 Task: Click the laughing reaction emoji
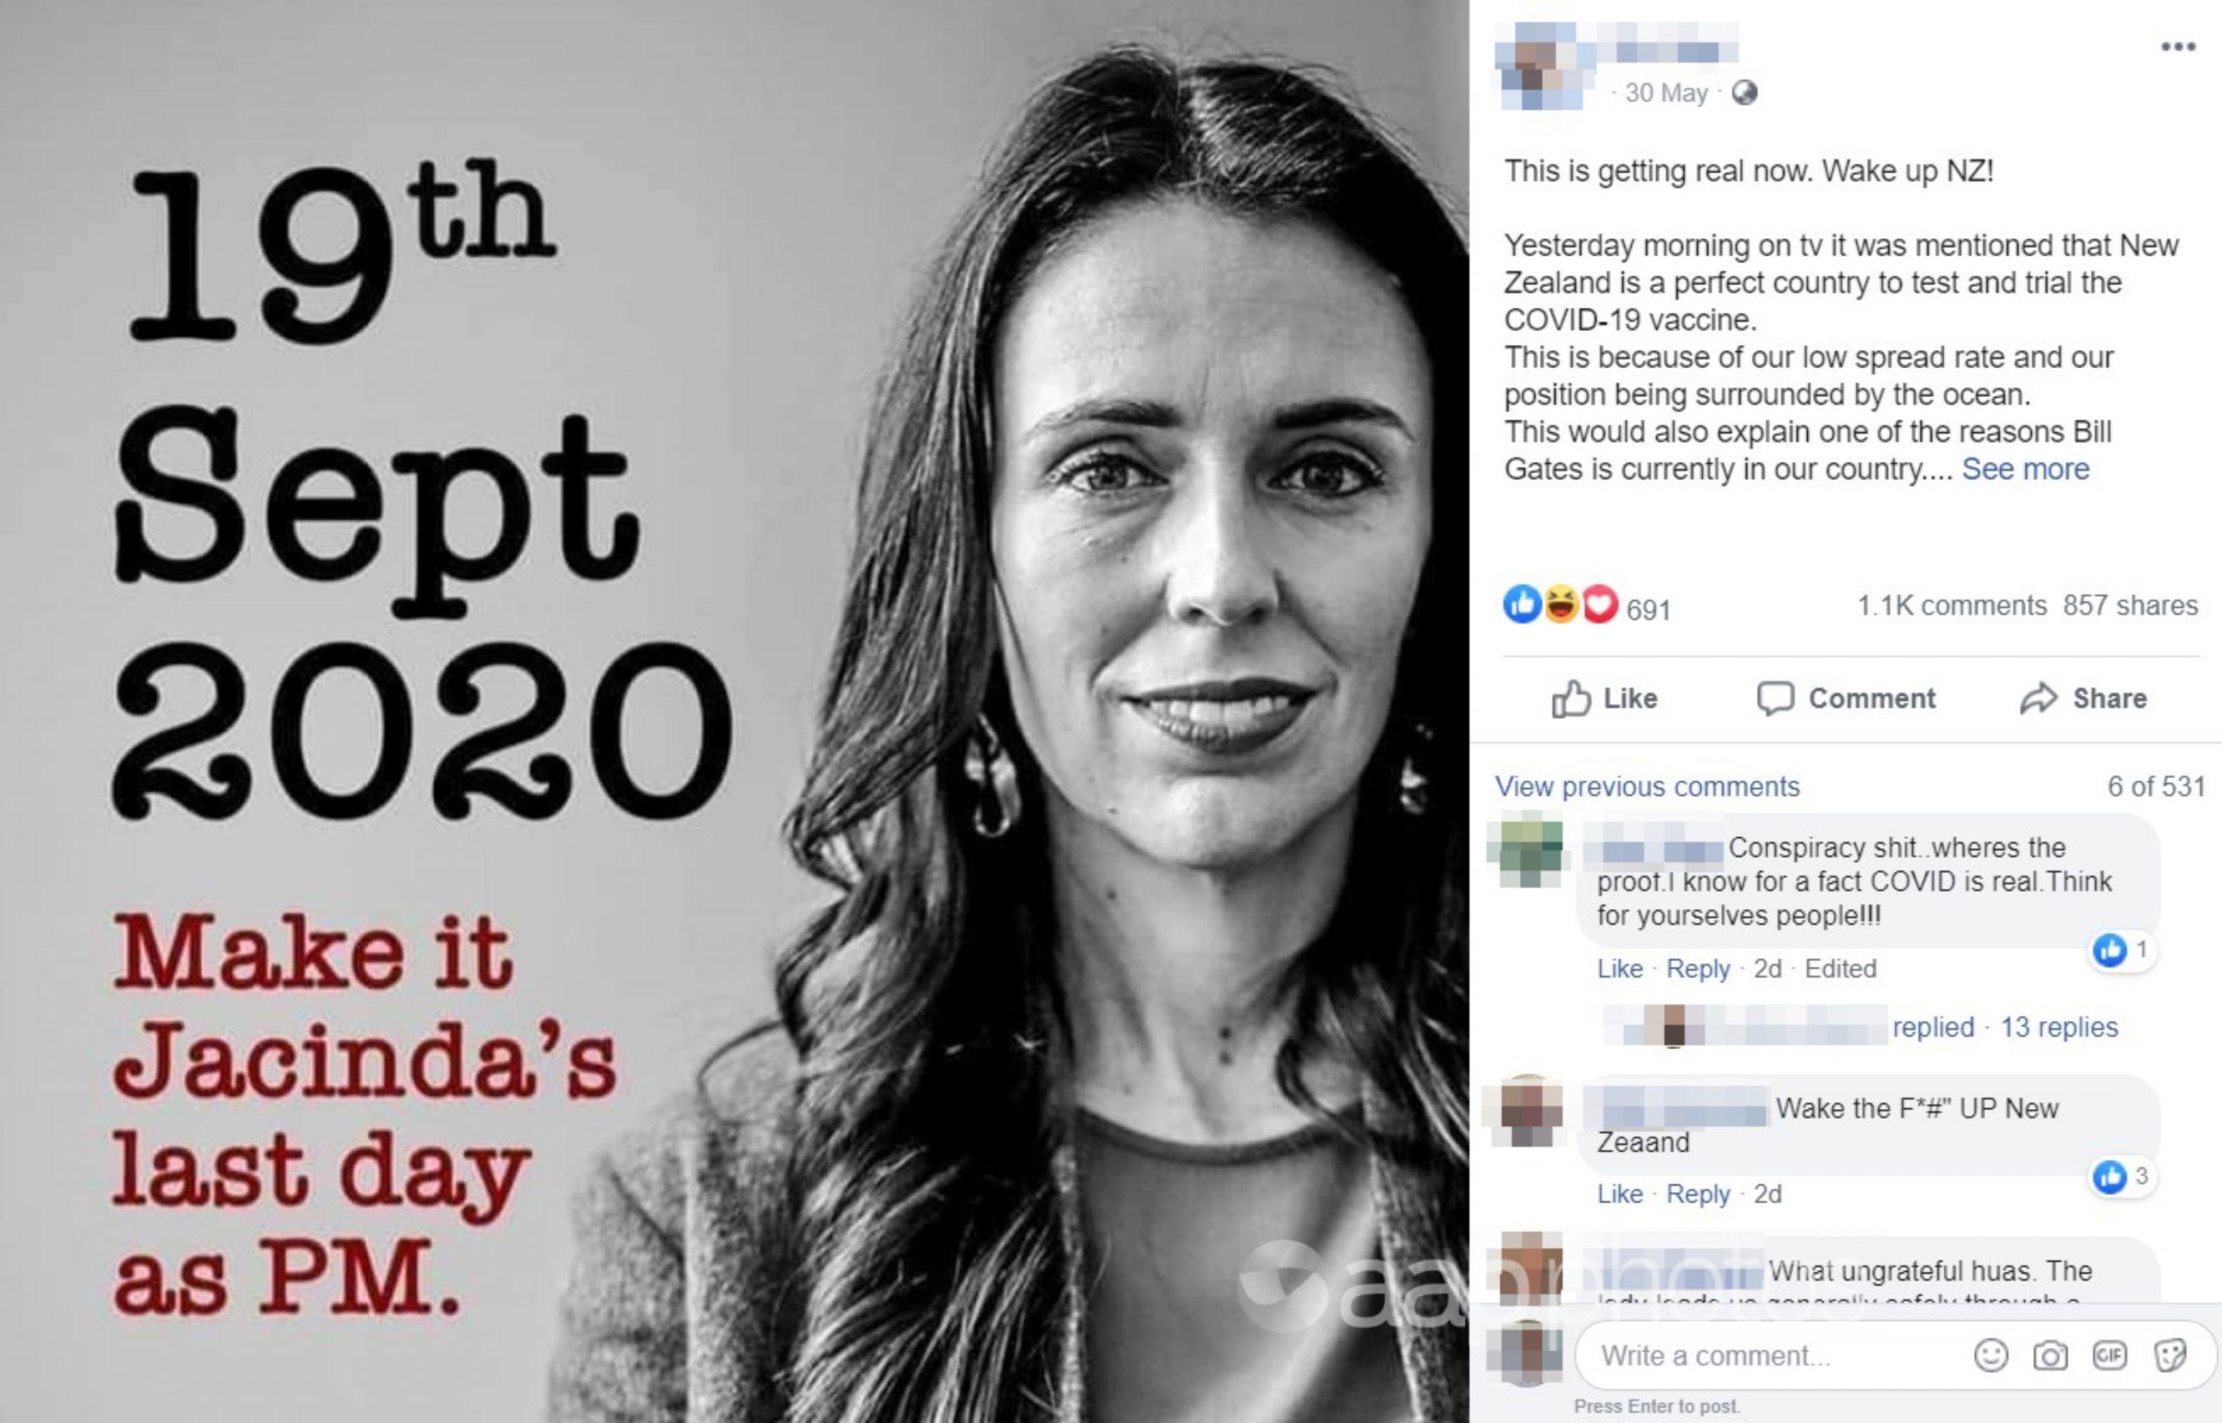[1561, 604]
